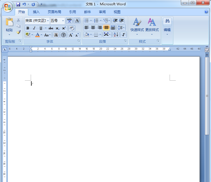Align text left
The height and width of the screenshot is (182, 211).
87,28
